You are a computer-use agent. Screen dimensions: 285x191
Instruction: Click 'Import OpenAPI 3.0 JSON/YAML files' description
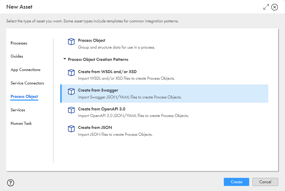click(133, 116)
